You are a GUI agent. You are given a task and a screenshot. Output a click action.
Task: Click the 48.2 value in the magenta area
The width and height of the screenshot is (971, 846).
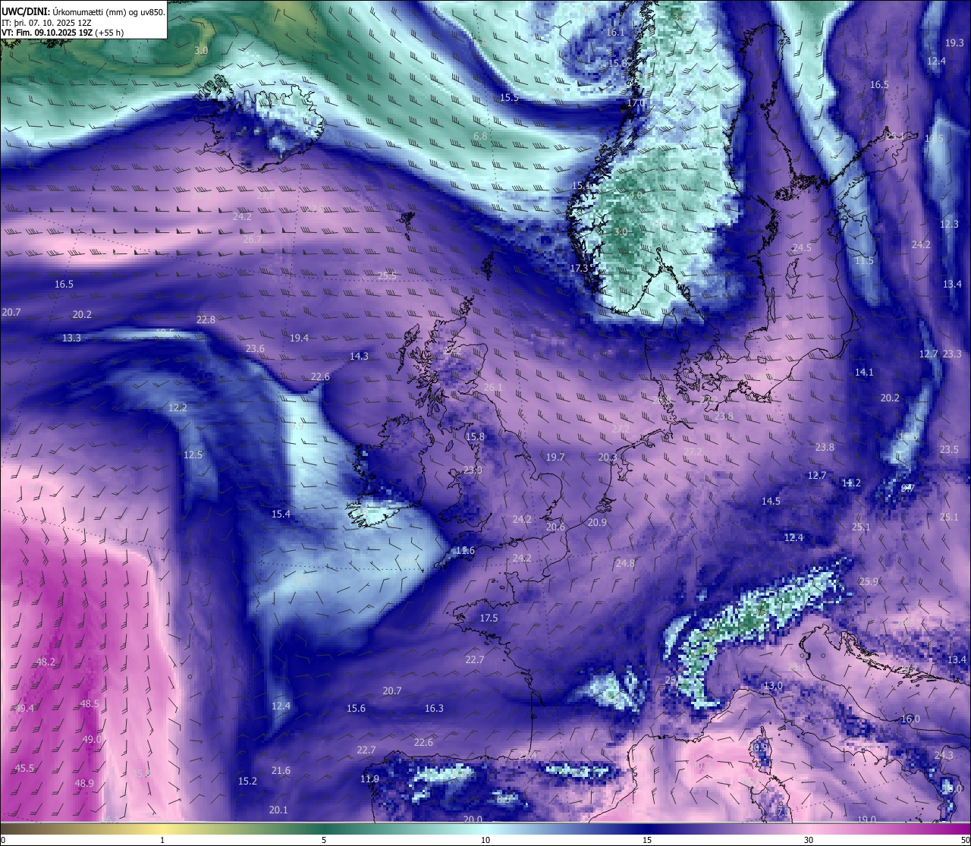click(x=46, y=662)
